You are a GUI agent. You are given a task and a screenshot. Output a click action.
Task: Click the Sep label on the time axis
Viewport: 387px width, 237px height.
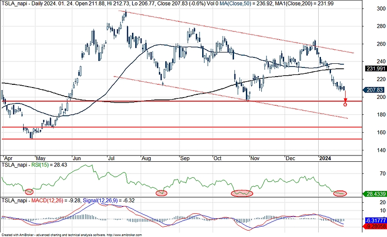(185, 159)
